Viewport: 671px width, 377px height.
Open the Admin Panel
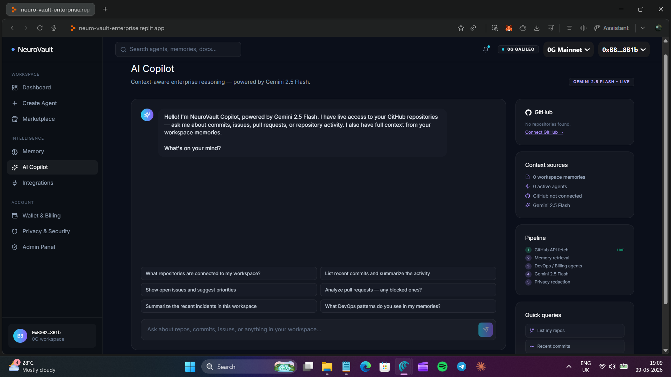point(52,247)
